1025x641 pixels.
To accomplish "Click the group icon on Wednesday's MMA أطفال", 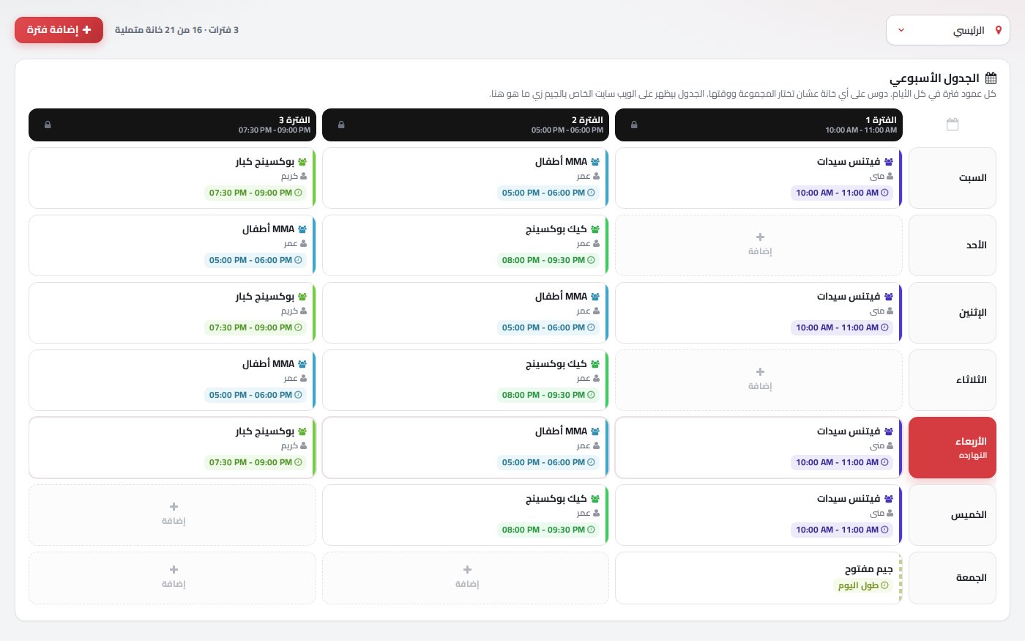I will click(x=595, y=431).
